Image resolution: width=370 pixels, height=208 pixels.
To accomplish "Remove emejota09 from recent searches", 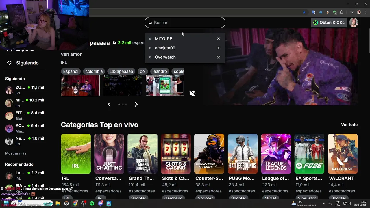I will (219, 48).
